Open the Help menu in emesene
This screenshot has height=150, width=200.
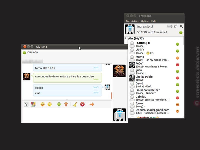click(154, 21)
